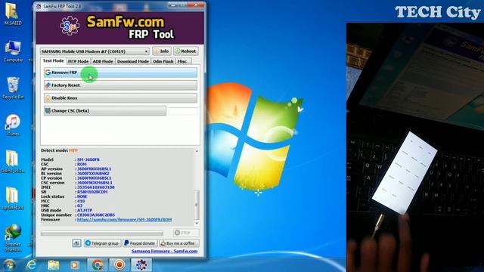Screen dimensions: 484x272
Task: Open the Samsung Firmware - SamFw.com link
Action: (x=165, y=251)
